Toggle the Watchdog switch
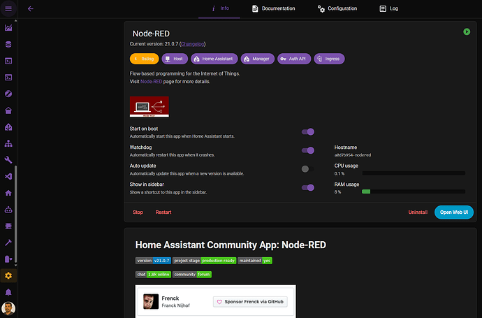The height and width of the screenshot is (318, 482). pyautogui.click(x=307, y=150)
